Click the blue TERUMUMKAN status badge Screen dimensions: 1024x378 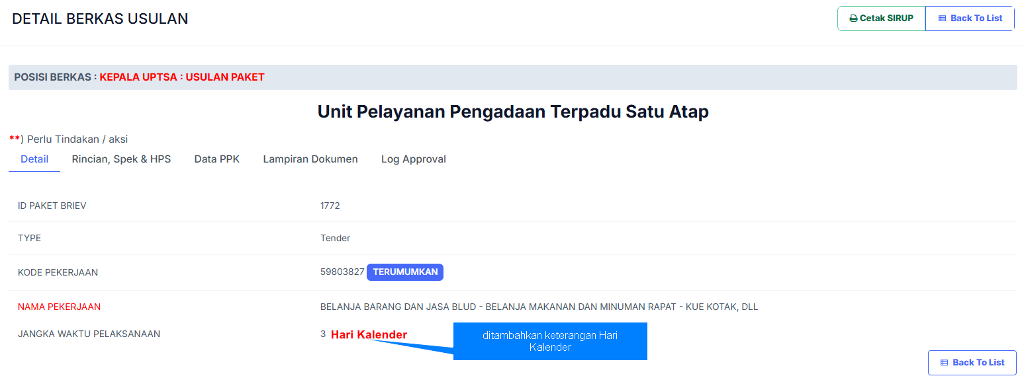tap(404, 272)
